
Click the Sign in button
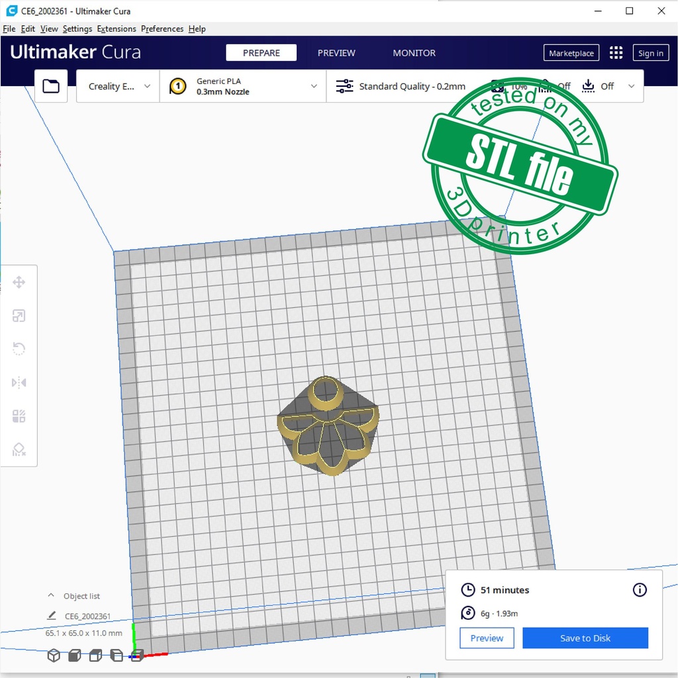tap(650, 54)
